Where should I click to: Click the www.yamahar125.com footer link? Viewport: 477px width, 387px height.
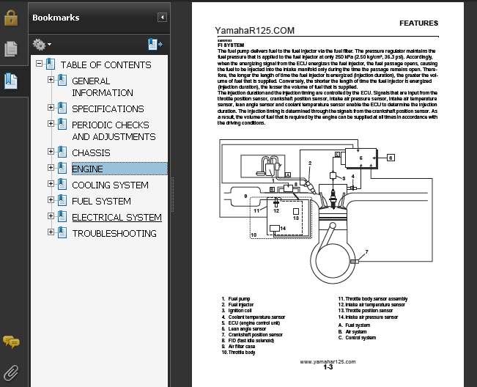[x=328, y=361]
